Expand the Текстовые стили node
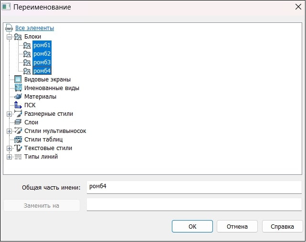This screenshot has width=306, height=242. click(9, 148)
